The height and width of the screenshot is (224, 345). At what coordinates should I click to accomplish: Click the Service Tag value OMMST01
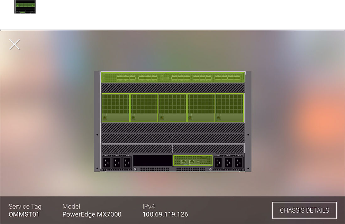click(x=24, y=214)
